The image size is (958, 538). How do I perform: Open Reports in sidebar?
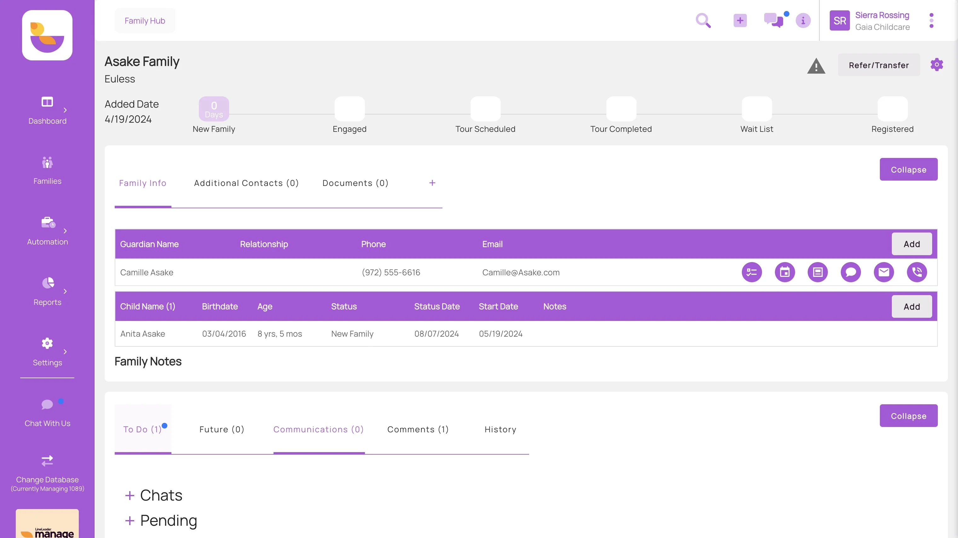click(x=47, y=291)
